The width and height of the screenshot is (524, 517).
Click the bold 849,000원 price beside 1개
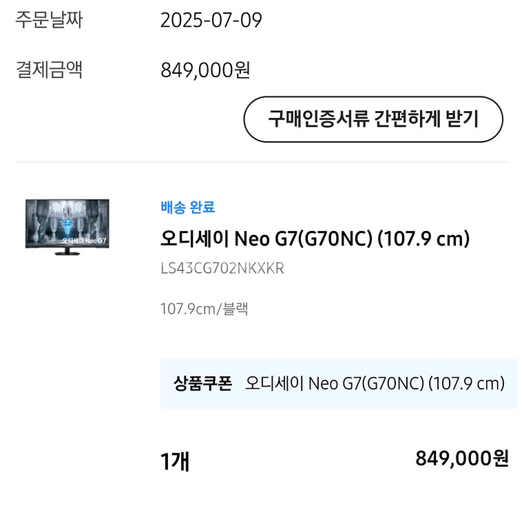461,458
